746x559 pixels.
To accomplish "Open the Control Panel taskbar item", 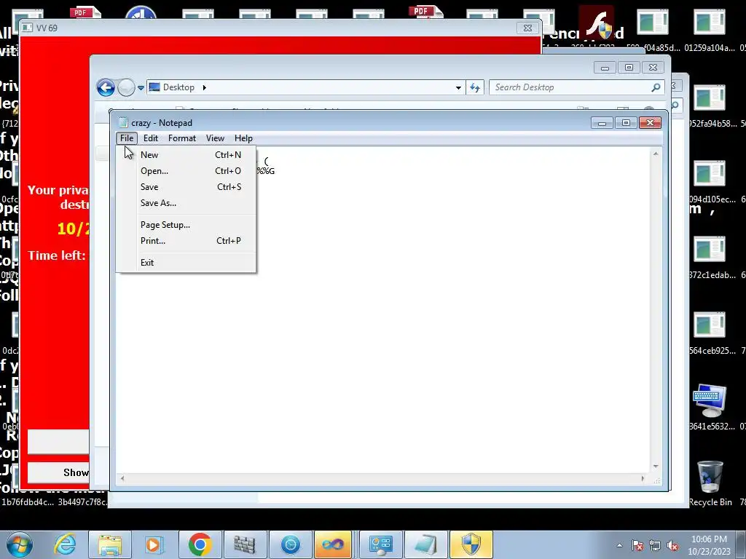I will (380, 544).
